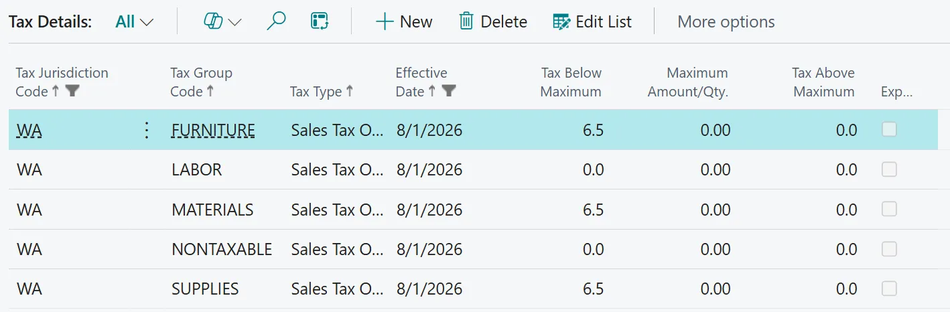Screen dimensions: 950x312
Task: Sort by Tax Jurisdiction Code header
Action: click(62, 82)
